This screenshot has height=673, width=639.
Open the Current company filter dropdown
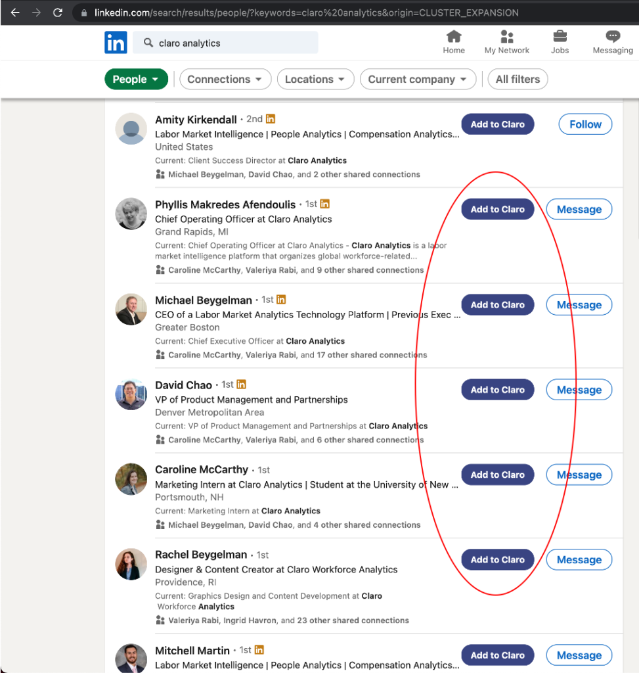pos(418,80)
